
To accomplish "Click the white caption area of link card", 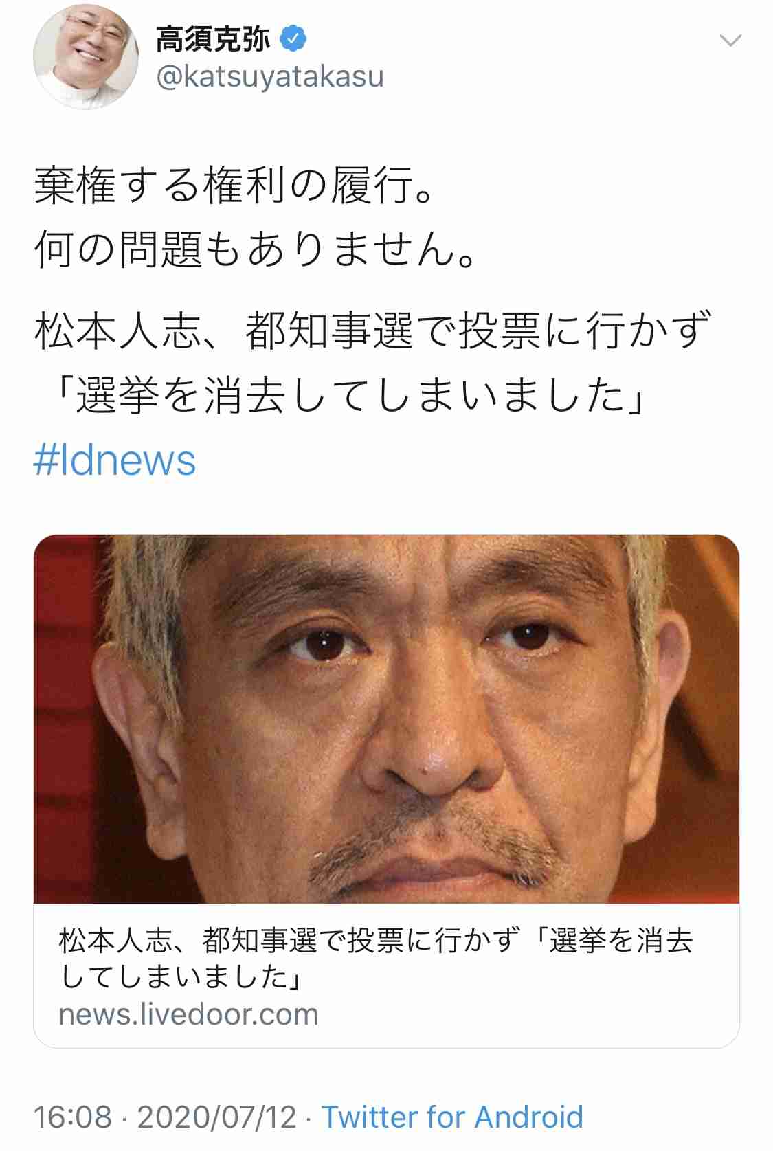I will pos(386,975).
